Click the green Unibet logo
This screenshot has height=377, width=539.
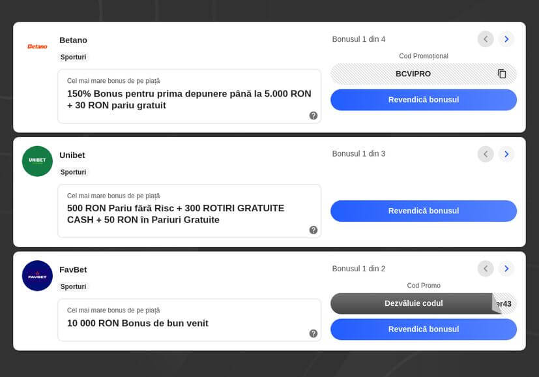(37, 160)
